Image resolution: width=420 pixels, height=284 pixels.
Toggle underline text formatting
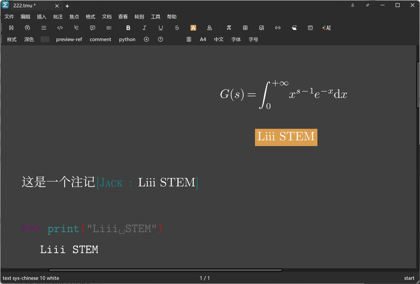[161, 28]
